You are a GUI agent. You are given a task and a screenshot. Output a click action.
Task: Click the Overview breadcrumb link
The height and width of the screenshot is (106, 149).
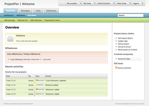32,15
